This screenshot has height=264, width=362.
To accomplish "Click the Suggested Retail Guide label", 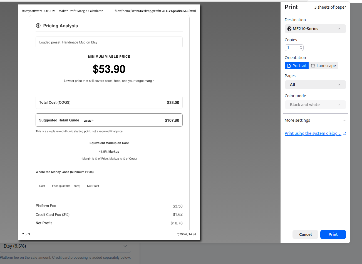I will [x=59, y=120].
